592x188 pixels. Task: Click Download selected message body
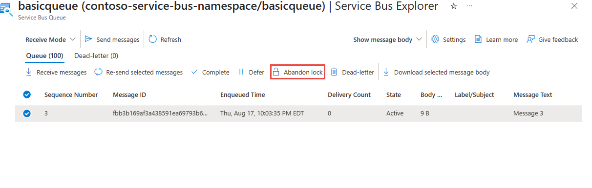pyautogui.click(x=436, y=72)
